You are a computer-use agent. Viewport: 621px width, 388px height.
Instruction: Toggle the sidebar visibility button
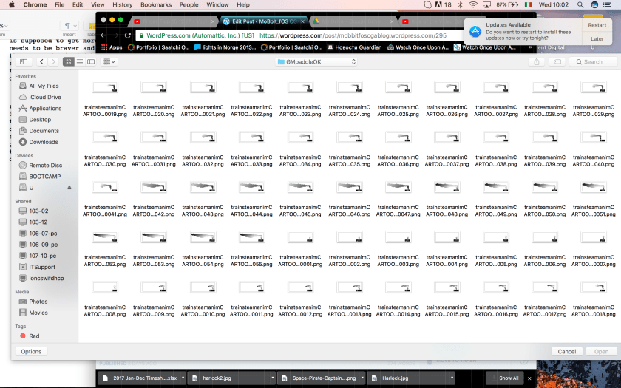click(23, 61)
